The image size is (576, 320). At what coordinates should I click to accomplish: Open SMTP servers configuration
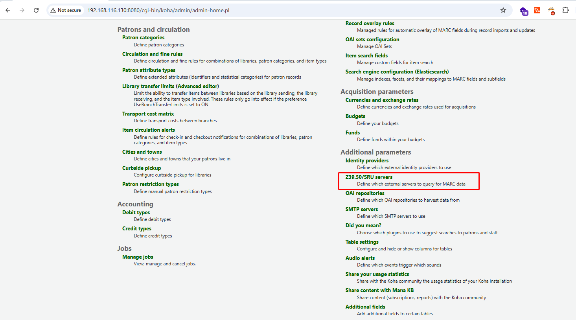coord(361,209)
